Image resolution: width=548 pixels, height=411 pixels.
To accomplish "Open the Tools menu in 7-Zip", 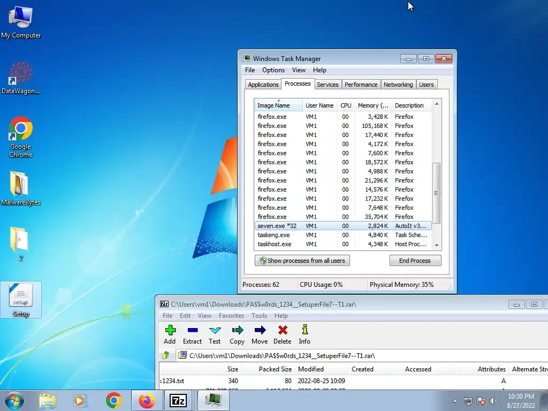I will tap(259, 316).
